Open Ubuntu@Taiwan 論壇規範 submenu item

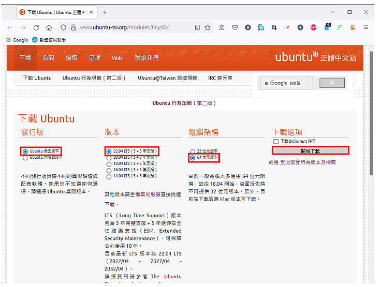[167, 78]
